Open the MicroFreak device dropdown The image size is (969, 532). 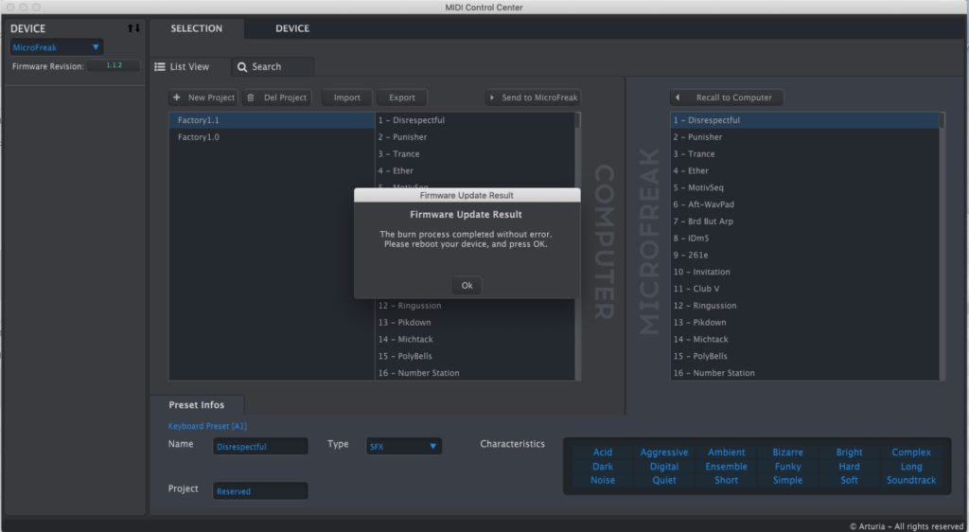point(56,47)
